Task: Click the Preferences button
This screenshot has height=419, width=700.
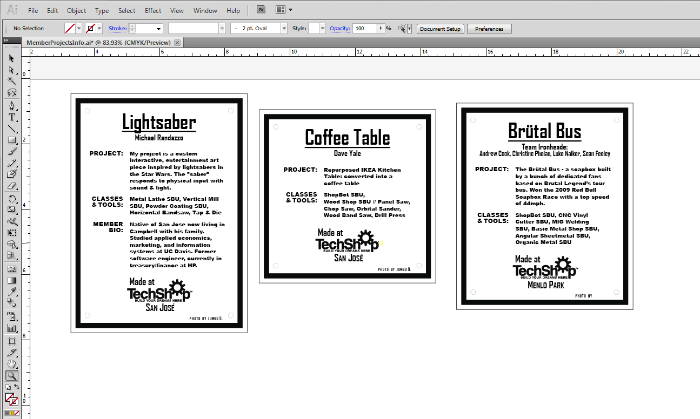Action: 489,29
